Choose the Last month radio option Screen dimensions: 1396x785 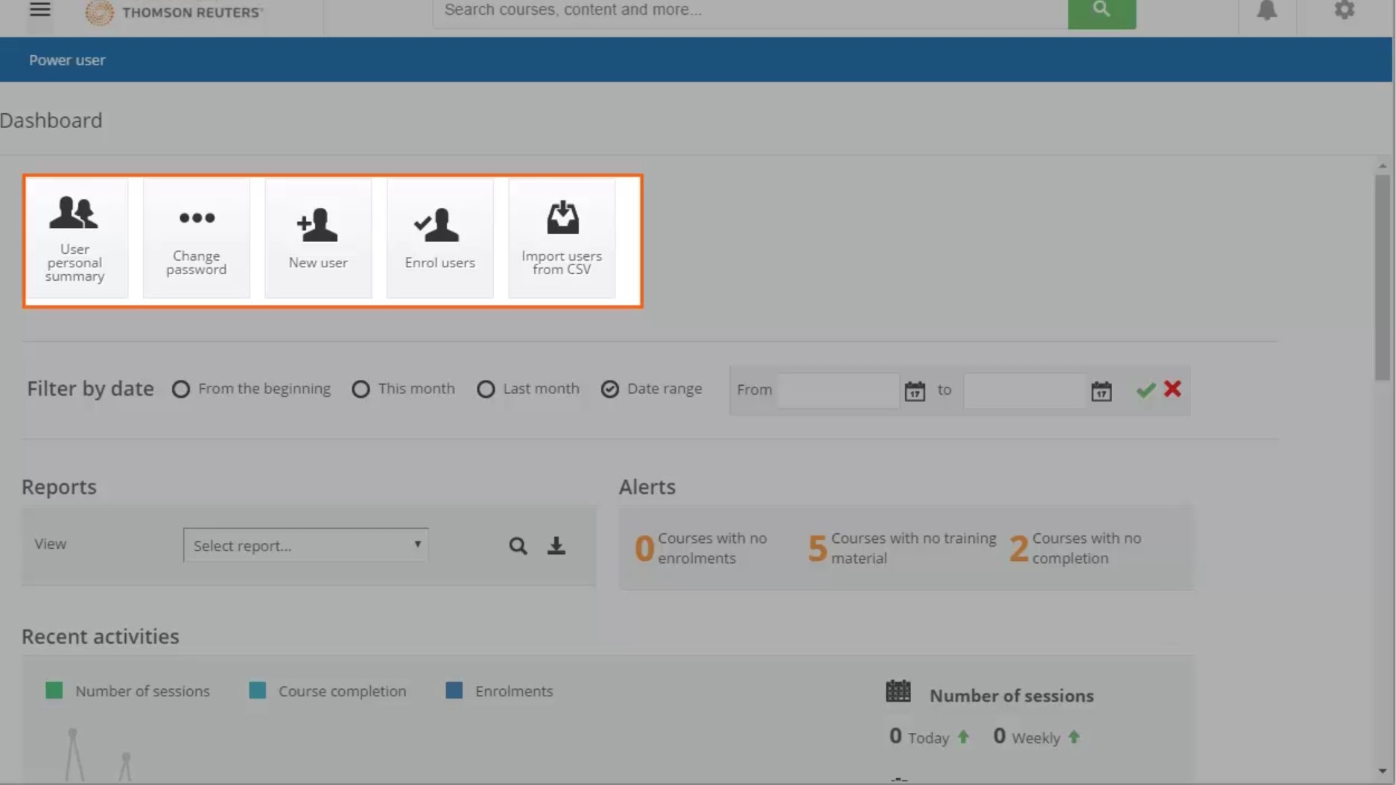(486, 390)
